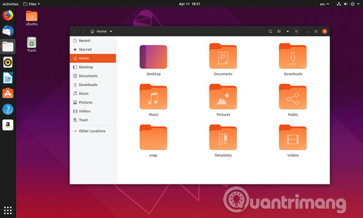Click the network icon in top bar
363x218 pixels.
[338, 4]
